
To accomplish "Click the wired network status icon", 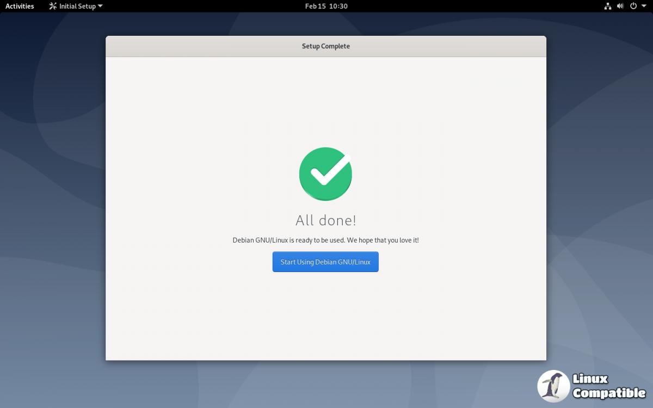I will [608, 6].
